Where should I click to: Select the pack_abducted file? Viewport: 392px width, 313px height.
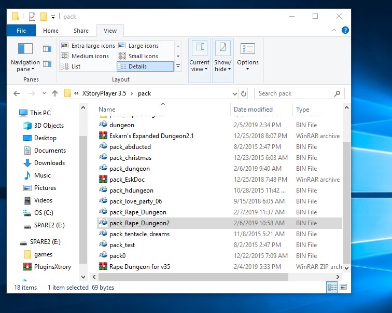pos(130,147)
